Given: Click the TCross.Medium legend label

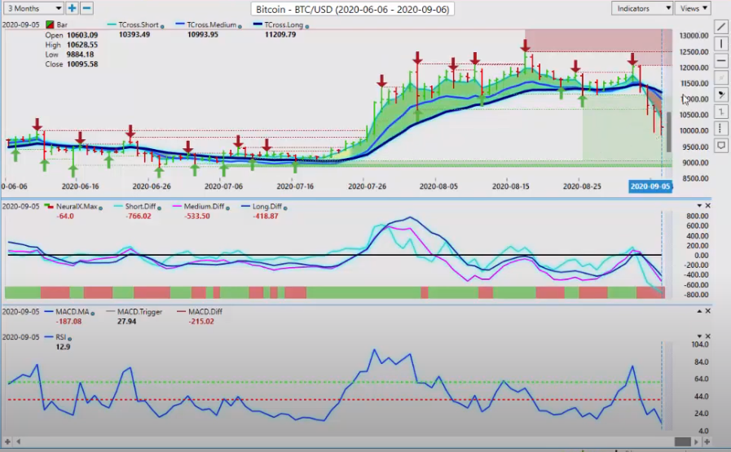Looking at the screenshot, I should pyautogui.click(x=212, y=24).
